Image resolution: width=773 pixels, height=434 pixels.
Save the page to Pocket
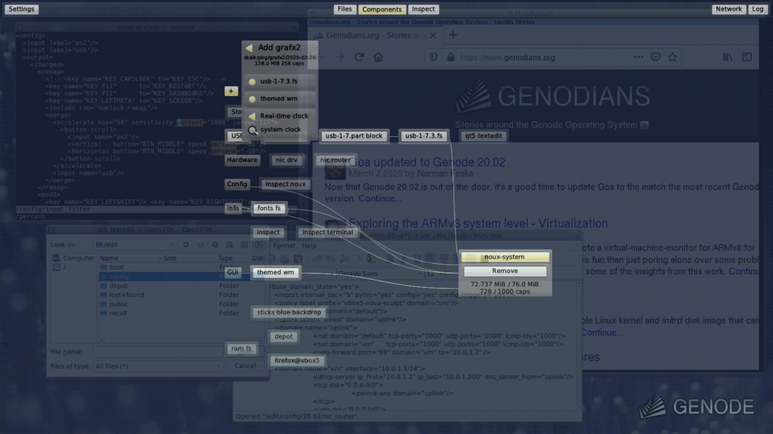655,57
